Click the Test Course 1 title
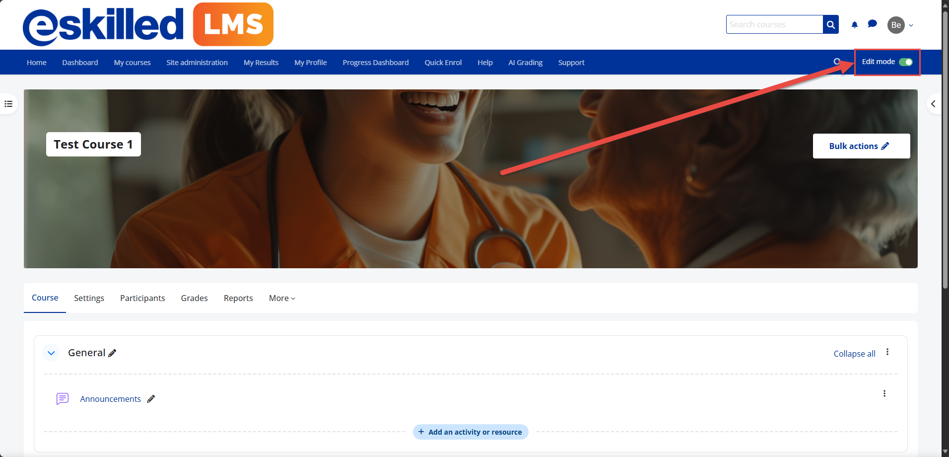 tap(93, 144)
